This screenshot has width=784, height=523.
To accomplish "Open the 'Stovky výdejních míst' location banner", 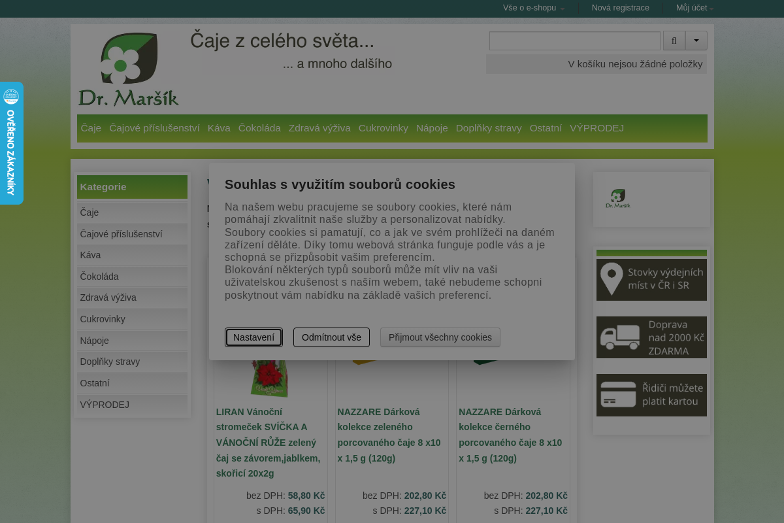I will pos(651,280).
